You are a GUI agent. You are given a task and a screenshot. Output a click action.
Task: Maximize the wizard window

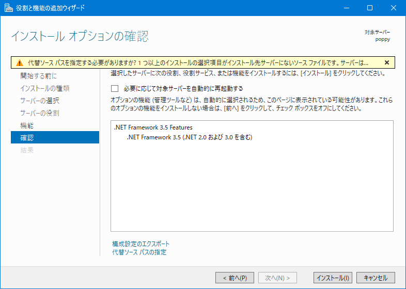pos(370,8)
